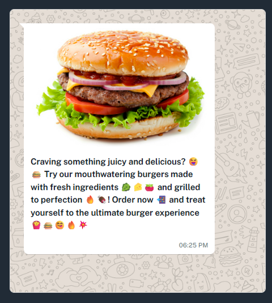Click the fire emoji after 'perfection'
272x303 pixels.
[90, 200]
